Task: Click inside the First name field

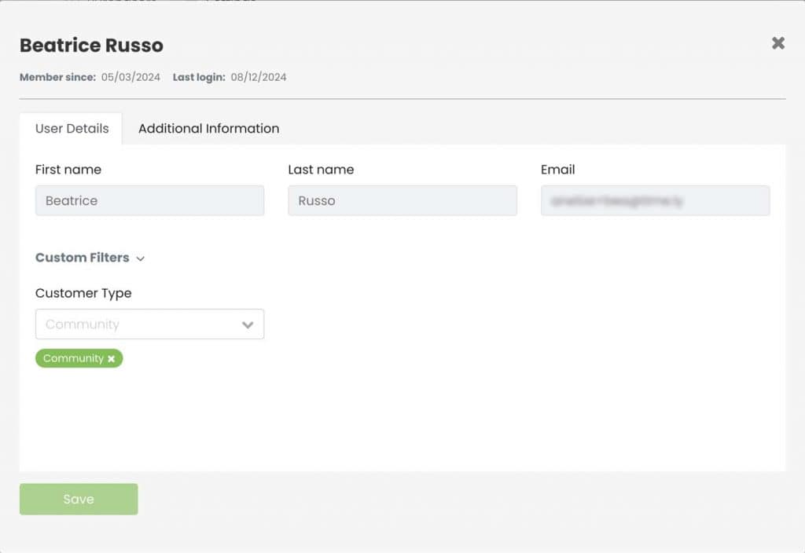Action: coord(149,200)
